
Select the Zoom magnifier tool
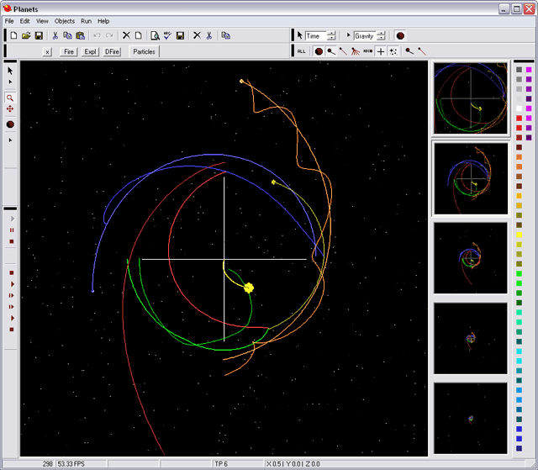pos(10,98)
